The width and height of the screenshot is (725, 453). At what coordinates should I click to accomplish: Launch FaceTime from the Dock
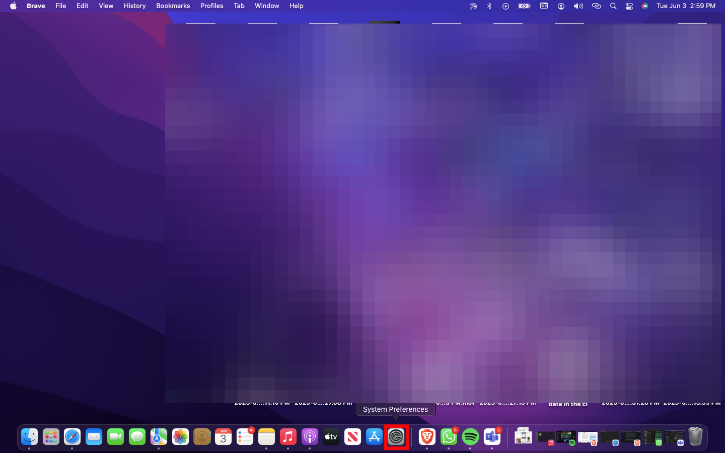pos(116,436)
